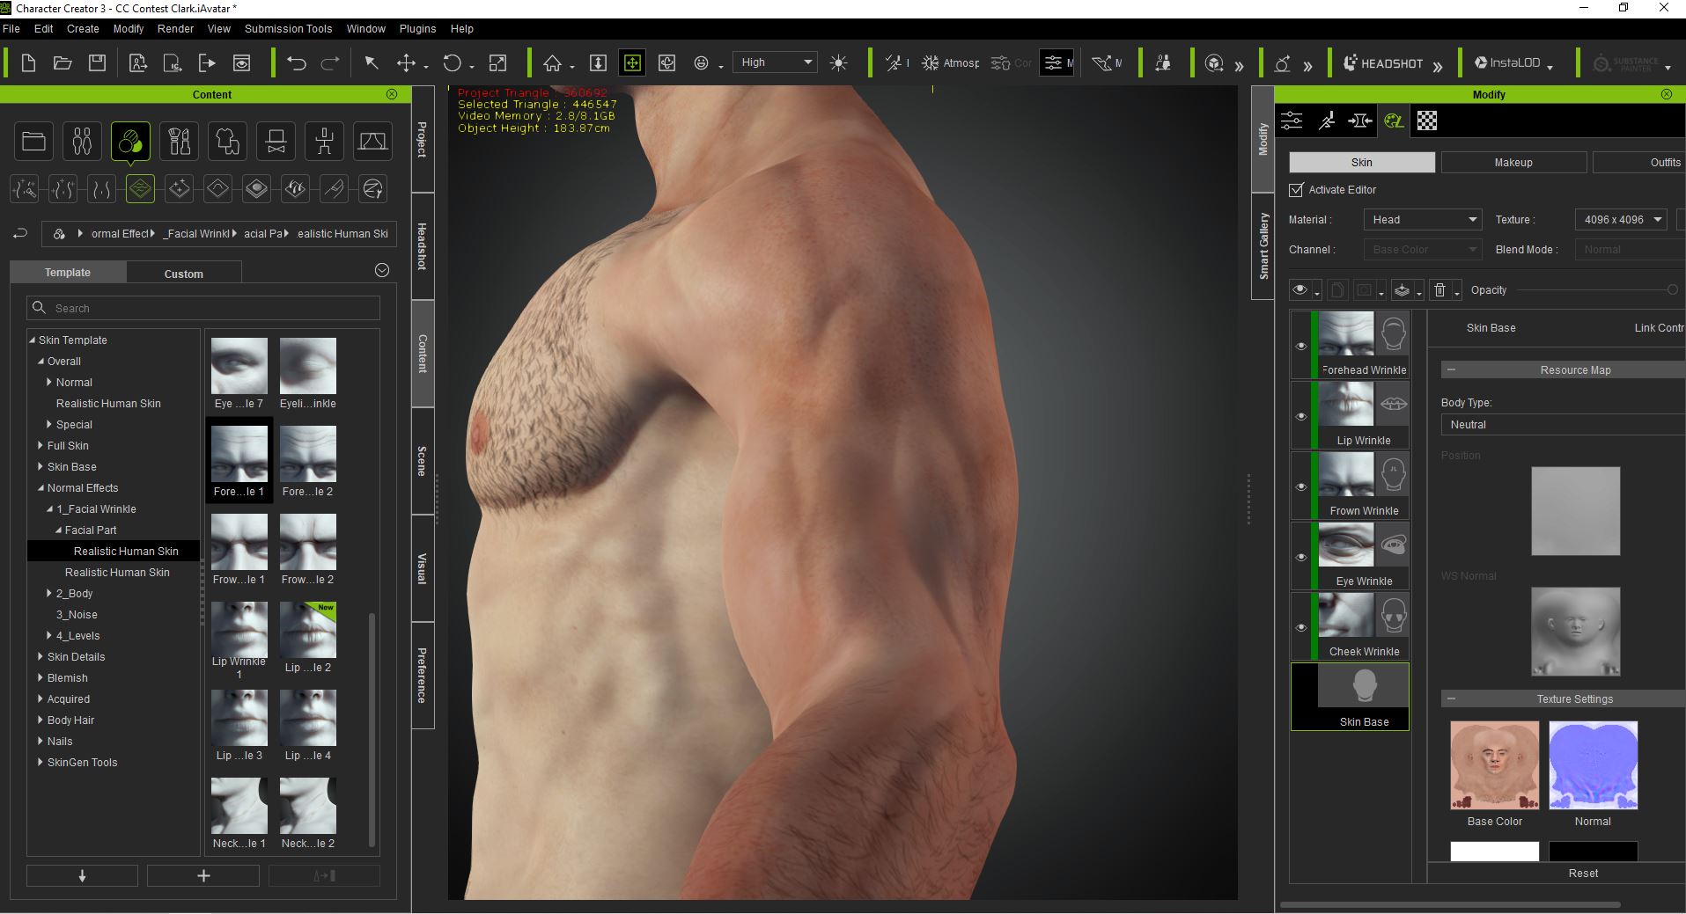
Task: Open Project folder icon in Content panel
Action: [33, 141]
